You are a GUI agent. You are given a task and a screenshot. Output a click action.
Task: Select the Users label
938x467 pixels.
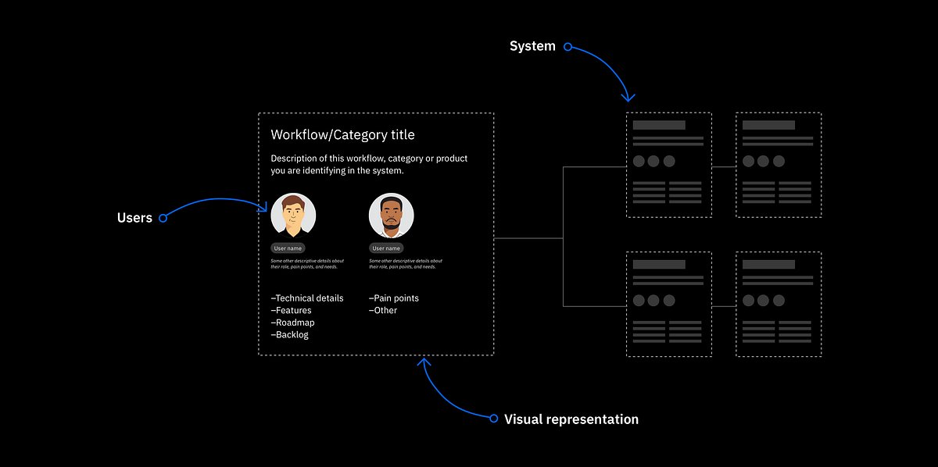click(x=133, y=218)
